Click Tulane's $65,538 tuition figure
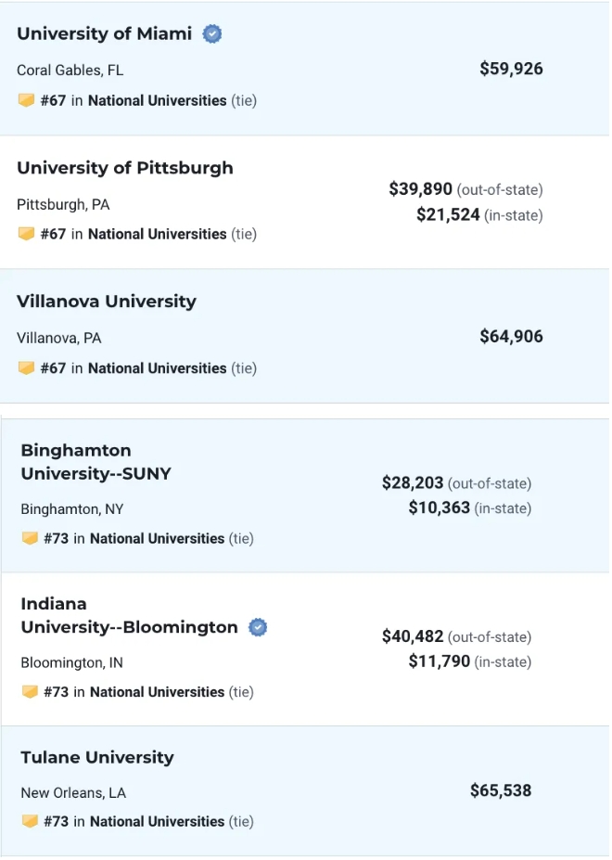This screenshot has width=612, height=860. point(501,790)
